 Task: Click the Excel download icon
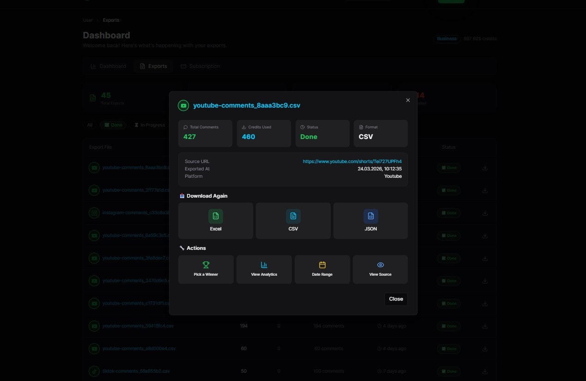point(216,216)
